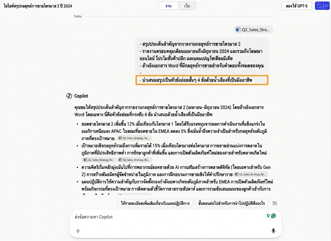Click the plus attach icon

pyautogui.click(x=78, y=231)
